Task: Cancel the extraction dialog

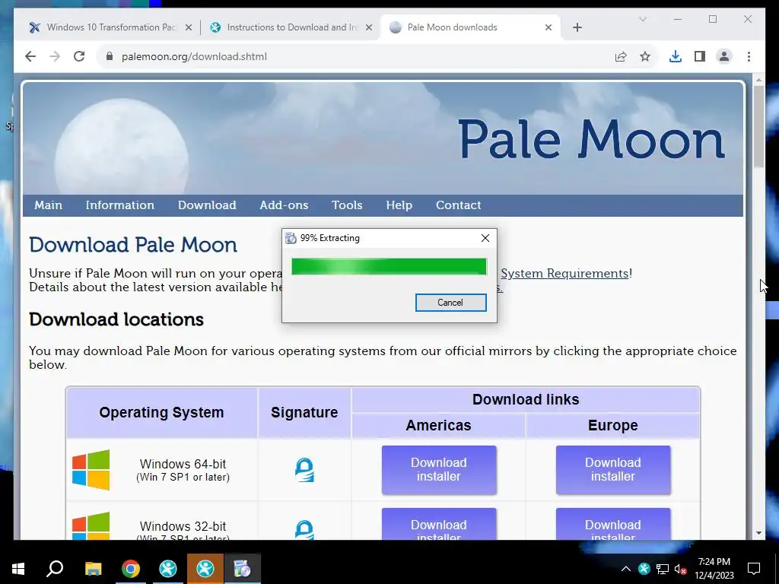Action: point(450,303)
